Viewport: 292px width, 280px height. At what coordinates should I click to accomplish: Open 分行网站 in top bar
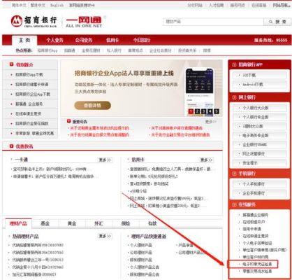pyautogui.click(x=195, y=5)
